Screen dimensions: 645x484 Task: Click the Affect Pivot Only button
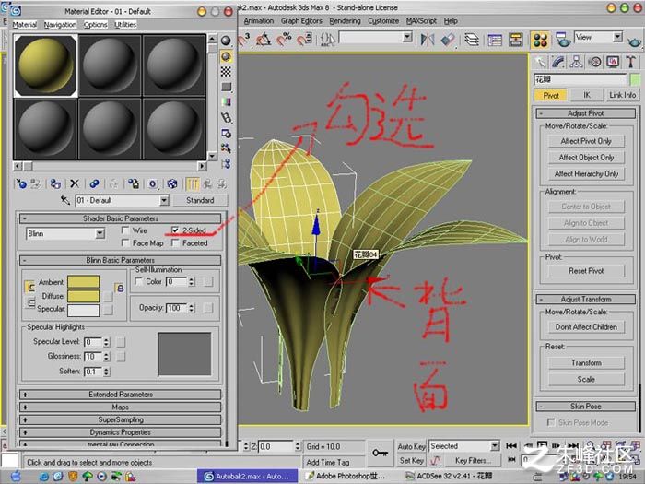[586, 141]
